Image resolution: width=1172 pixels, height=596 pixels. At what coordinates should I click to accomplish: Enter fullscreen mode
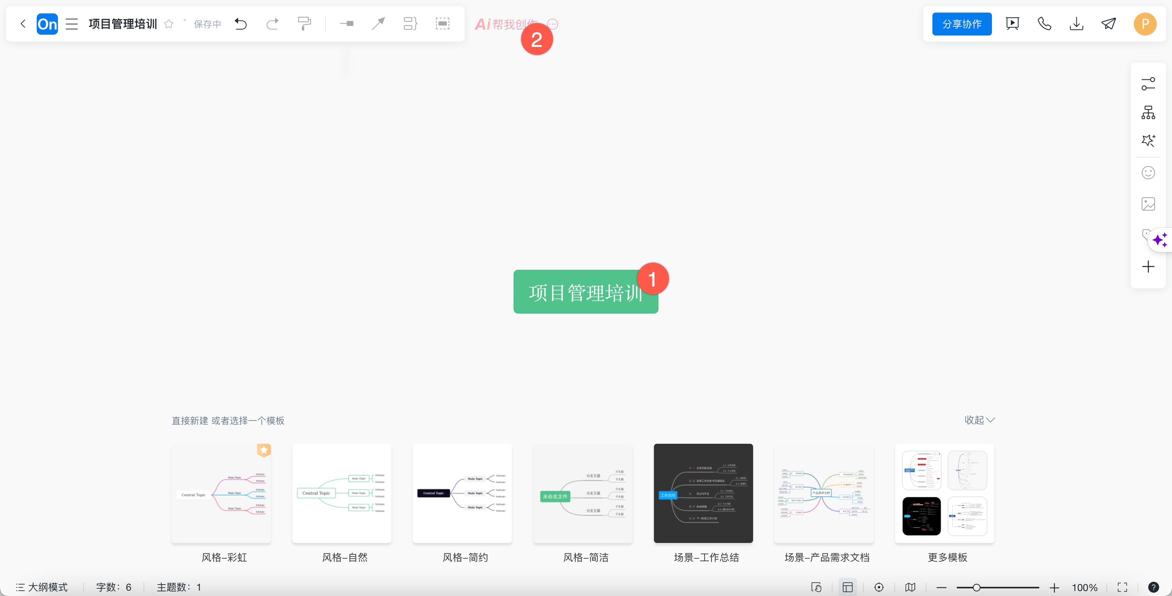tap(1122, 587)
